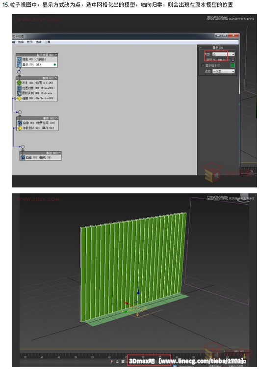This screenshot has height=369, width=260.
Task: Click the transform gizmo green Y axis arrow
Action: pyautogui.click(x=125, y=312)
